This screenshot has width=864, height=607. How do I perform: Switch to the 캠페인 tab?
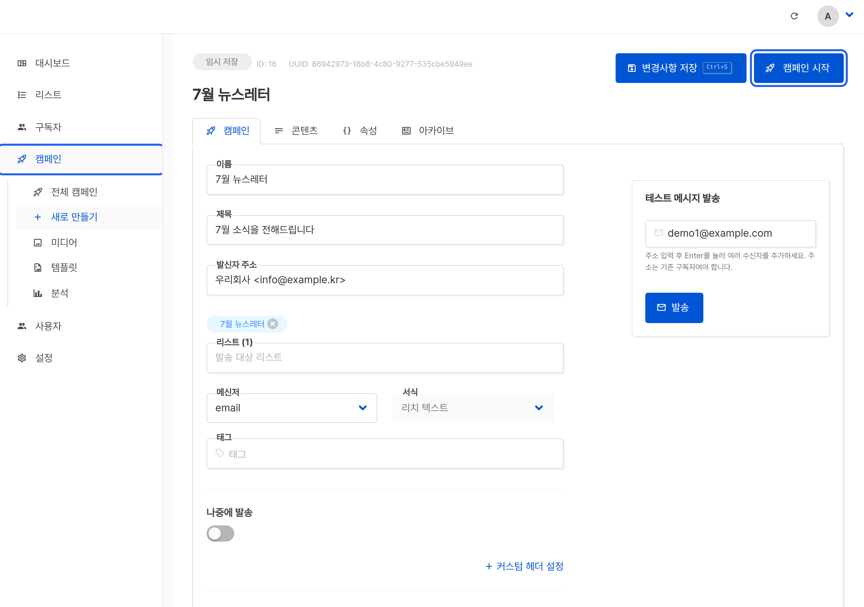pyautogui.click(x=226, y=131)
